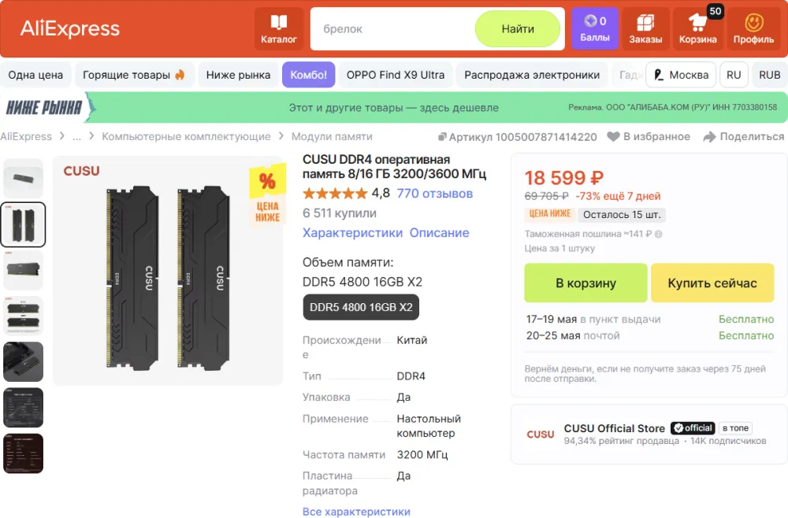Screen dimensions: 788x518
Task: Select the third product thumbnail
Action: tap(23, 271)
